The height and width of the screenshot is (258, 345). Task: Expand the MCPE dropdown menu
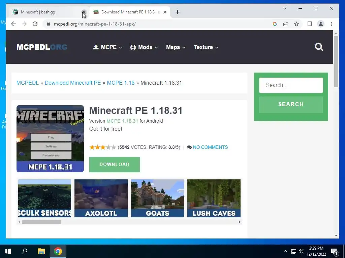(x=108, y=47)
